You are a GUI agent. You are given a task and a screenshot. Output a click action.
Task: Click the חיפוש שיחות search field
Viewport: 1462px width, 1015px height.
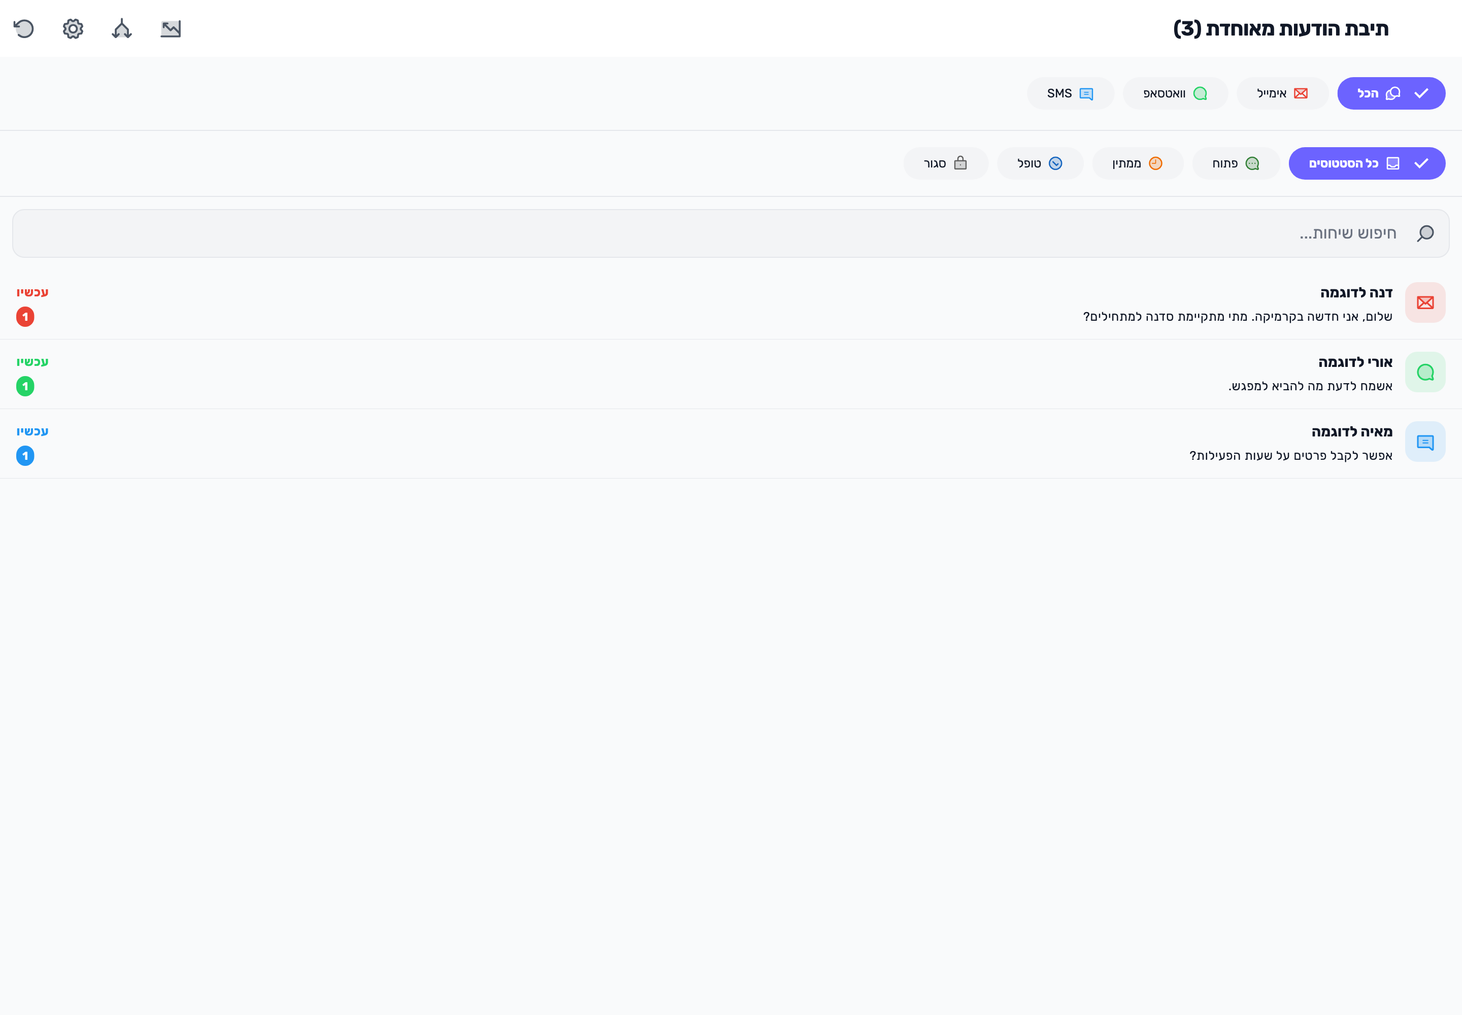[731, 233]
